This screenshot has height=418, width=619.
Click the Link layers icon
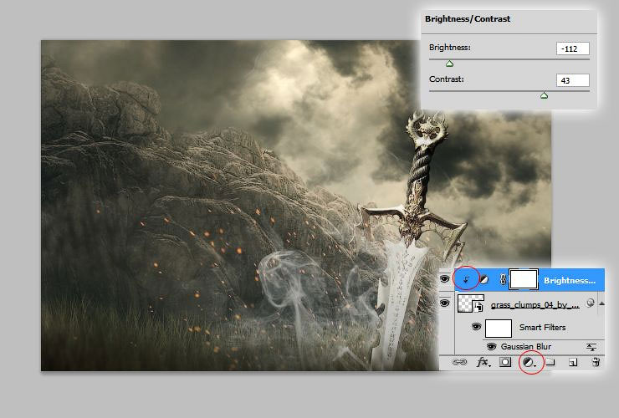459,361
